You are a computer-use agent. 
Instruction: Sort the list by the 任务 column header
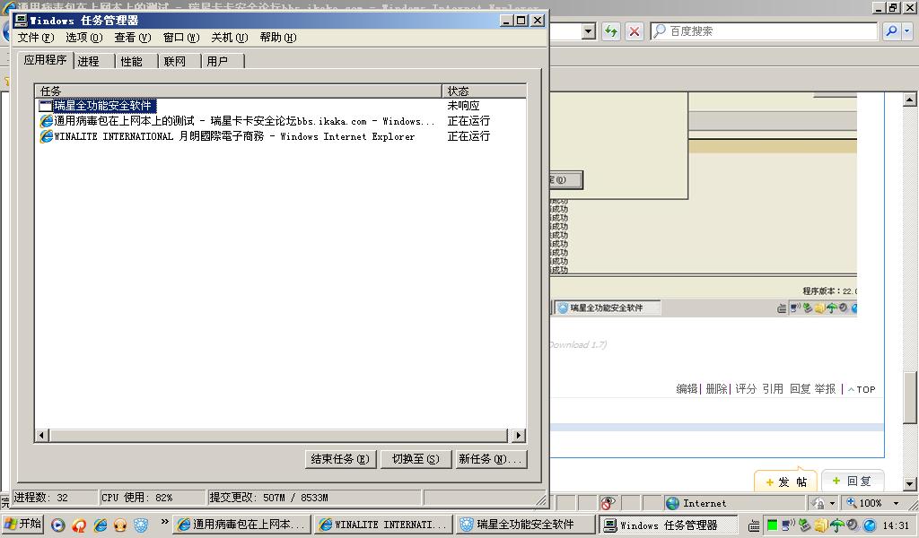click(x=238, y=91)
